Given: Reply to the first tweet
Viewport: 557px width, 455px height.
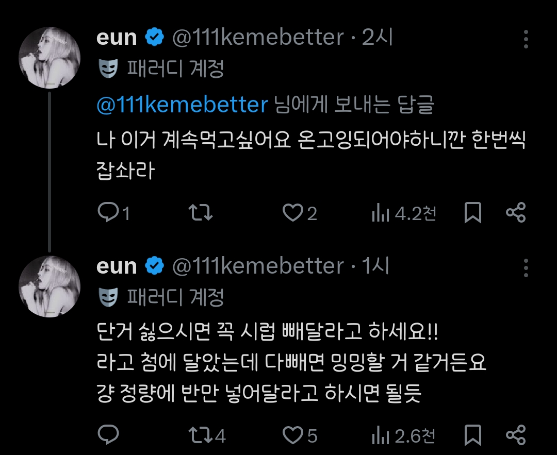Looking at the screenshot, I should pyautogui.click(x=108, y=213).
